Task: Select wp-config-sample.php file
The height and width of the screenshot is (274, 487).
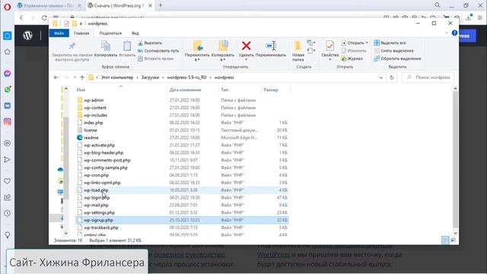Action: (x=106, y=167)
